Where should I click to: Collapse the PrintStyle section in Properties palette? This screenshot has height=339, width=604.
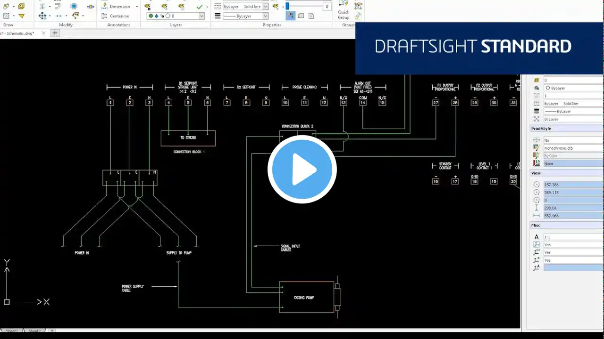(x=567, y=129)
